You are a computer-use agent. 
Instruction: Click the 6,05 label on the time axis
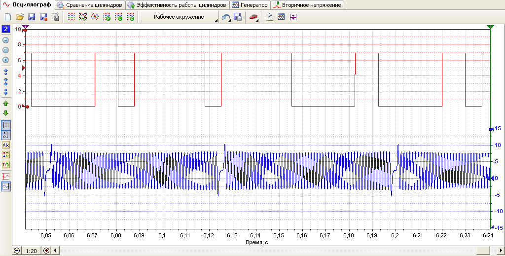click(x=46, y=235)
